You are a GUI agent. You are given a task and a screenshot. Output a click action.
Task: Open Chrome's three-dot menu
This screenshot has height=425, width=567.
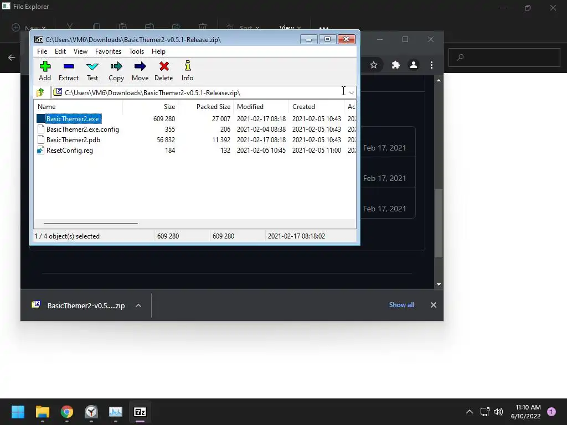tap(431, 65)
